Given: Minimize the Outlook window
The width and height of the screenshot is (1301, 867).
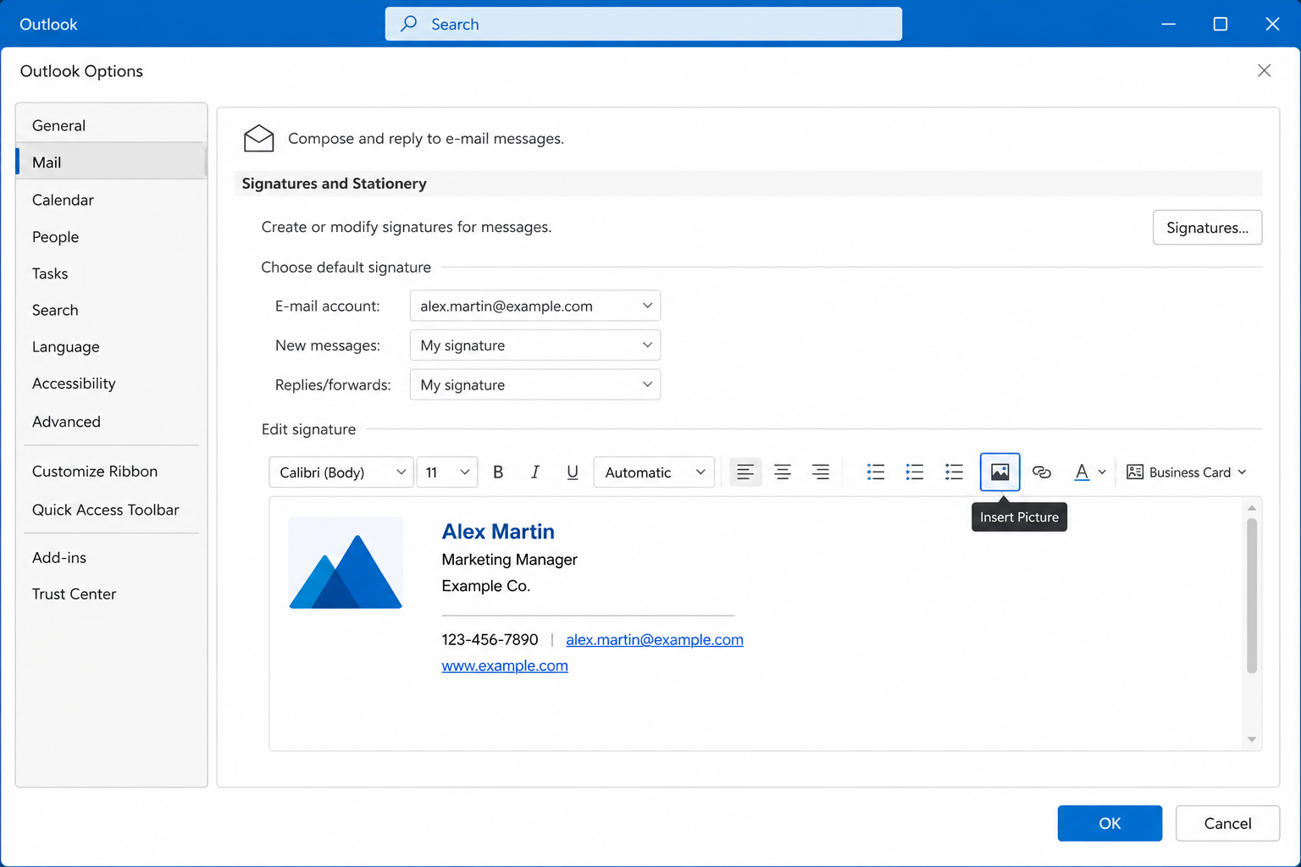Looking at the screenshot, I should [1169, 24].
